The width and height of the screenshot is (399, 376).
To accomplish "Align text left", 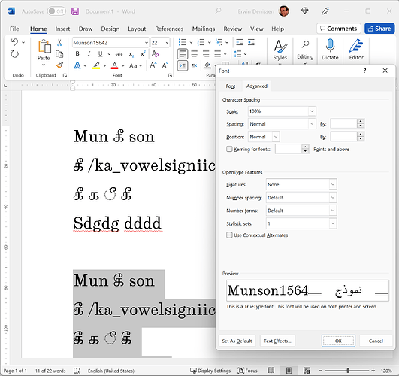I will (183, 53).
